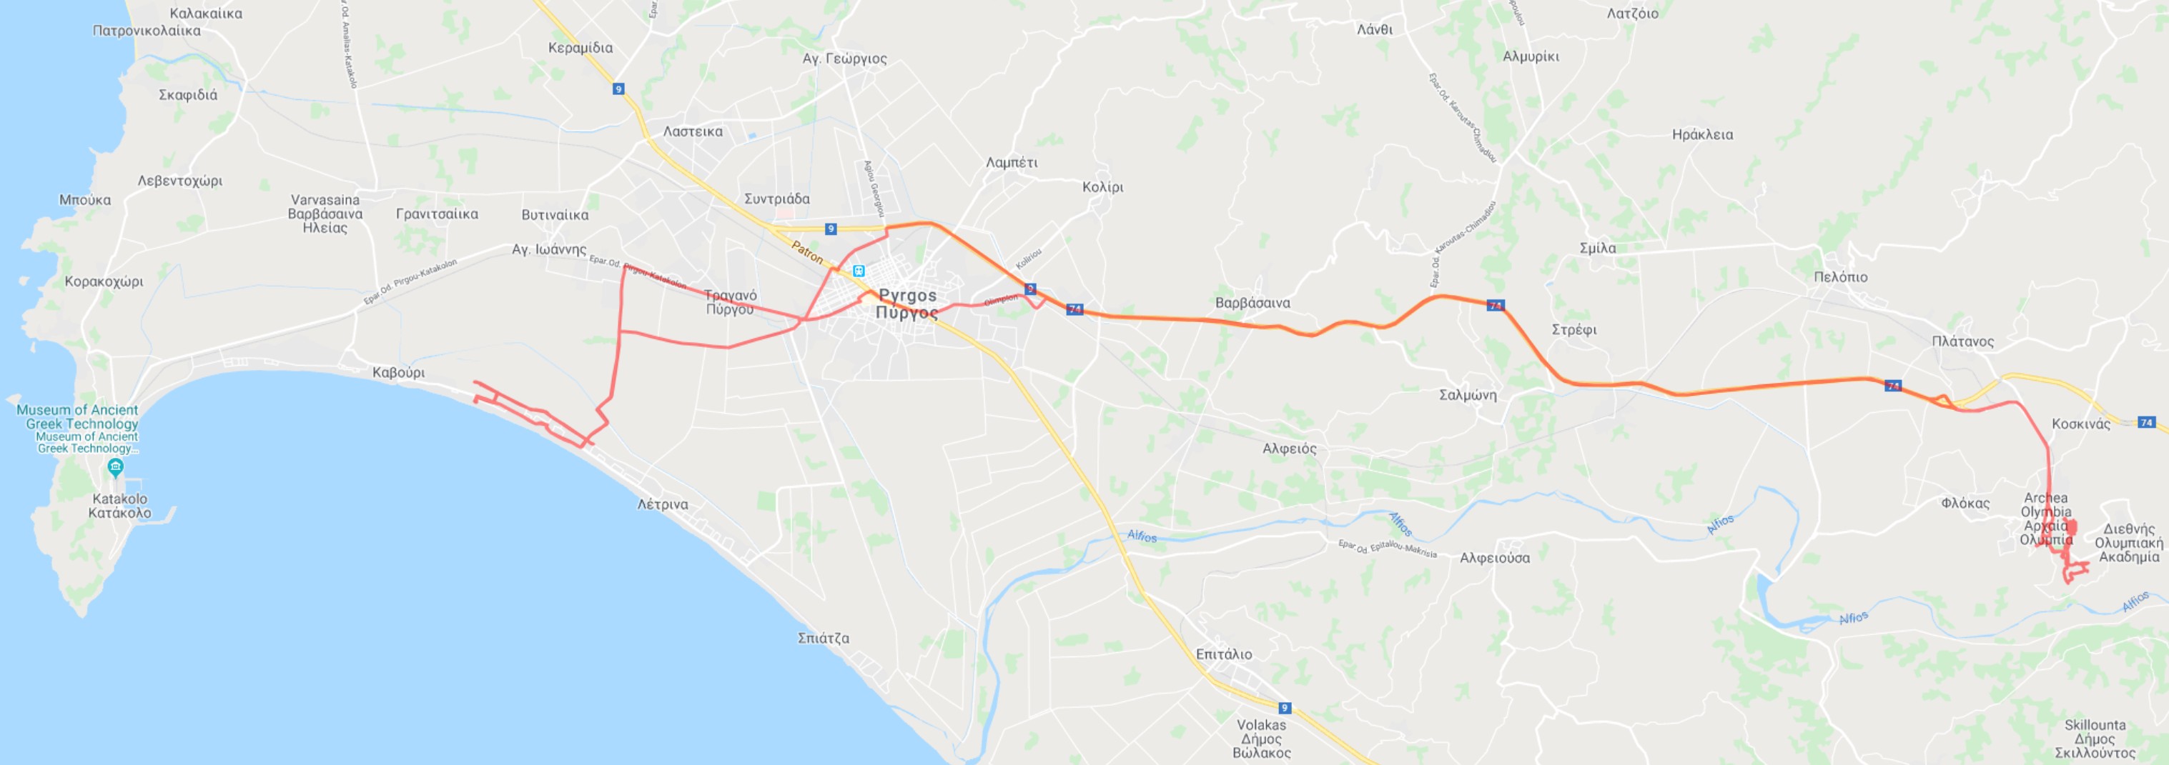Click route 74 shield below Πλάτανος
2169x765 pixels.
point(1892,386)
